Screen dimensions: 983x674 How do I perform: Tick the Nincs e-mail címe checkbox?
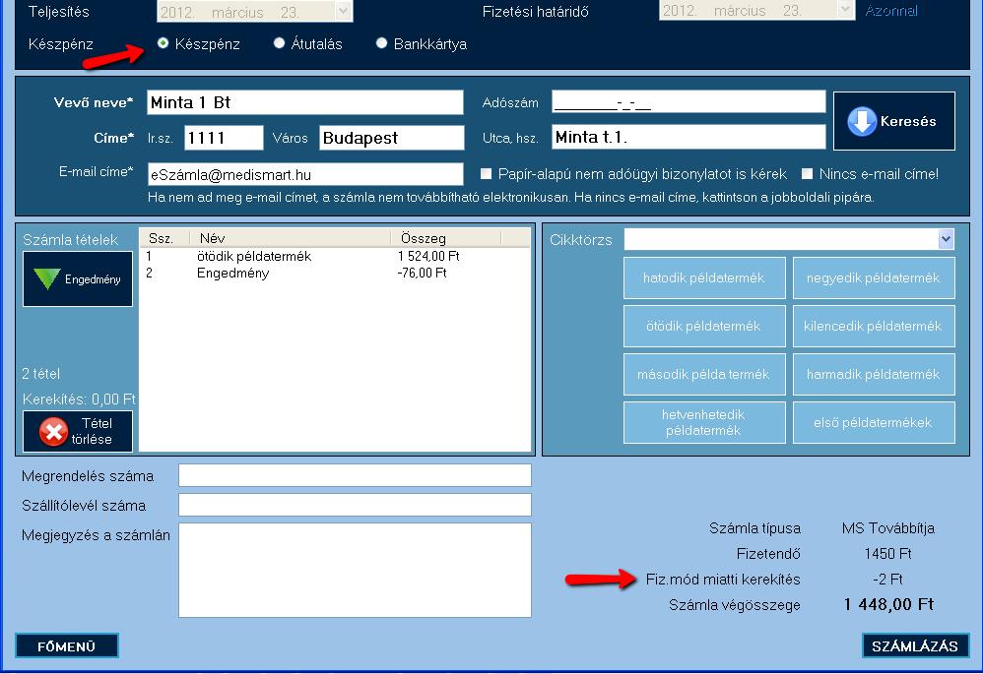pyautogui.click(x=807, y=173)
